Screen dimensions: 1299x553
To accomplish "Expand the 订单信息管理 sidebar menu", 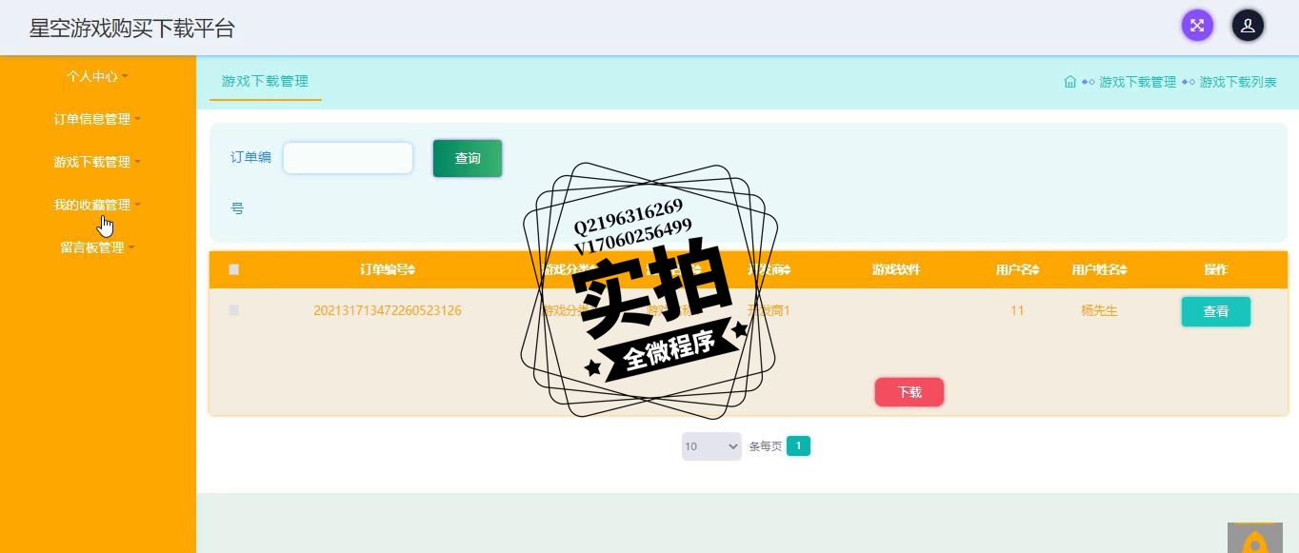I will (97, 119).
